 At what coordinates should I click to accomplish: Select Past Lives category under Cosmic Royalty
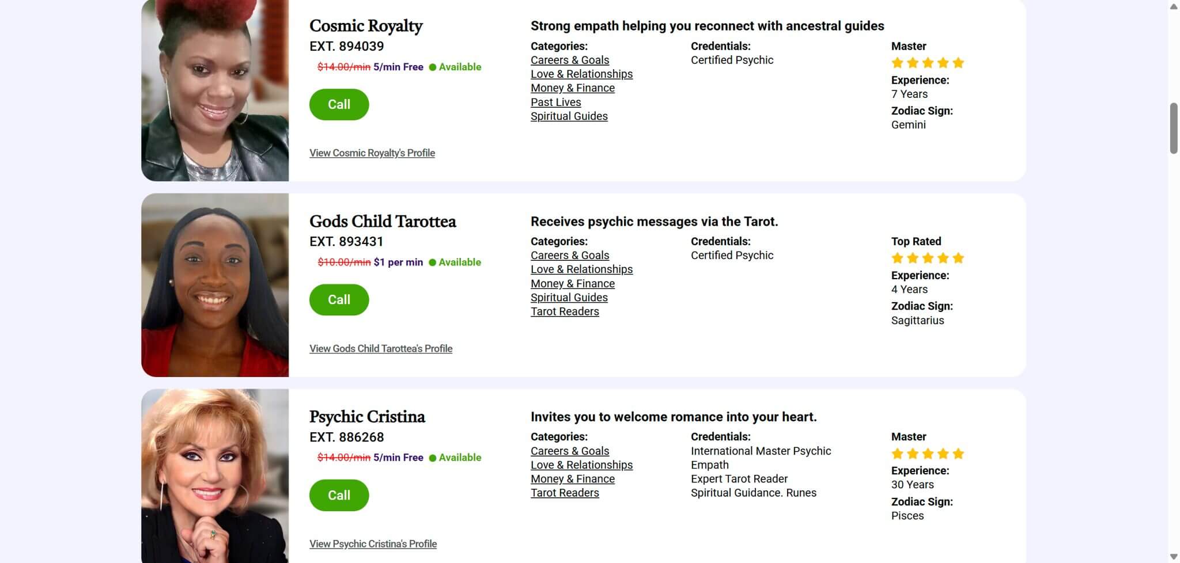point(555,102)
